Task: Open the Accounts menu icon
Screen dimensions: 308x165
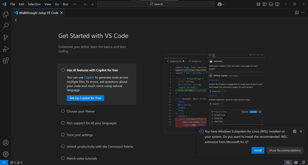Action: coord(6,143)
